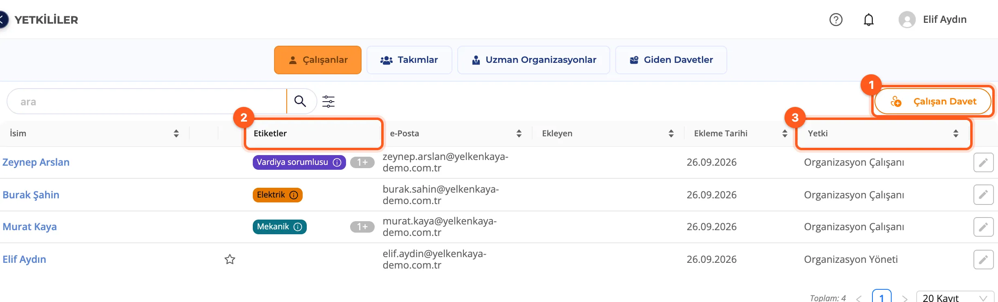Viewport: 998px width, 302px height.
Task: Show info for Vardiya sorumlusu tag
Action: point(337,162)
